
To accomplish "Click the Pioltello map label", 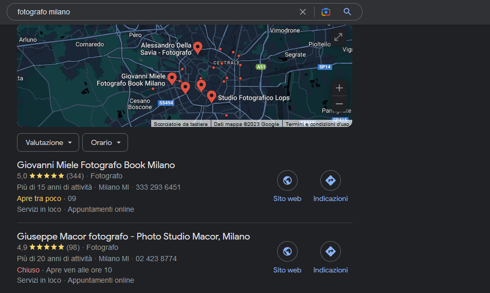I will click(319, 44).
